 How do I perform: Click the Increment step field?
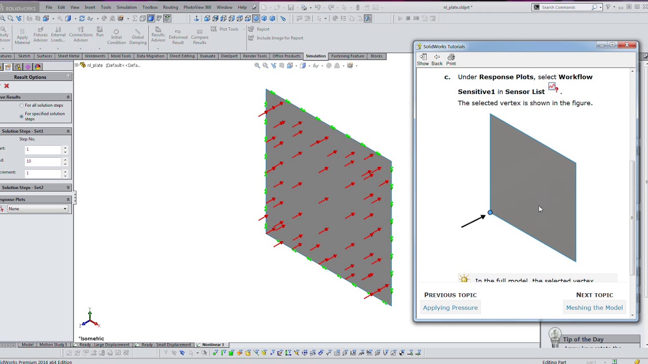[44, 173]
